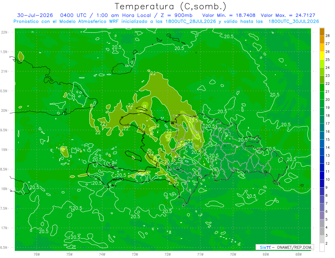This screenshot has width=335, height=258.
Task: Click the legend number '4'
Action: (327, 228)
